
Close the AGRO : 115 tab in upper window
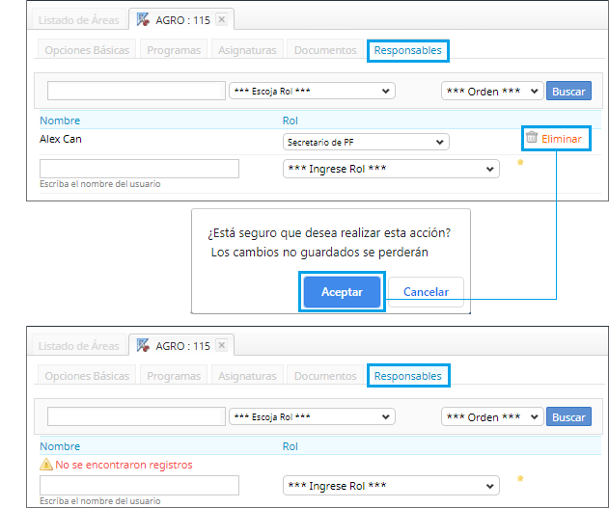click(221, 19)
